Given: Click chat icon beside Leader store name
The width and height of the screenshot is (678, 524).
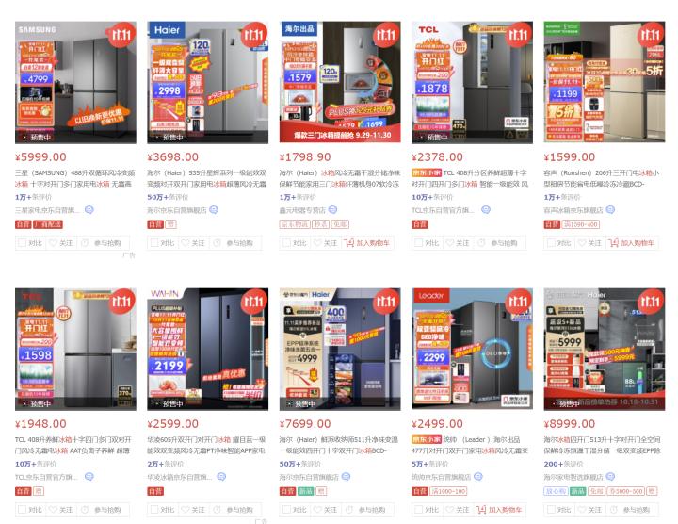Looking at the screenshot, I should pyautogui.click(x=478, y=476).
